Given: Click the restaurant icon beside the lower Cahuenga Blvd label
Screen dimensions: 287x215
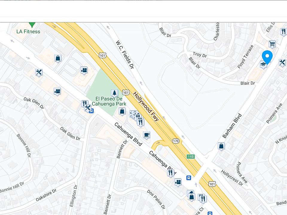Looking at the screenshot, I should click(x=170, y=173).
